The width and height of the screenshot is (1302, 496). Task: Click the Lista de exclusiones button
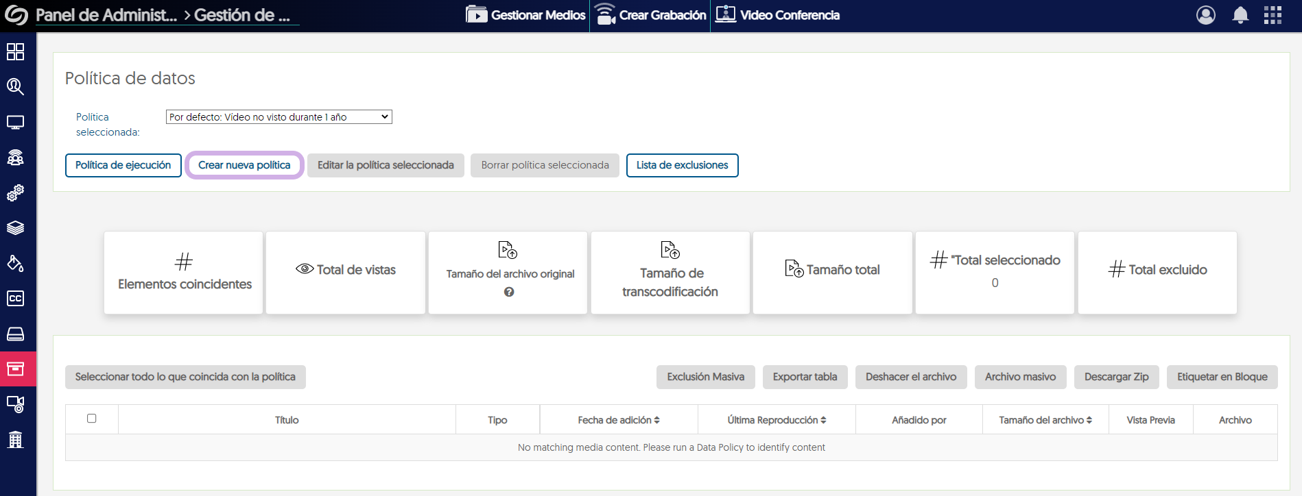point(682,165)
